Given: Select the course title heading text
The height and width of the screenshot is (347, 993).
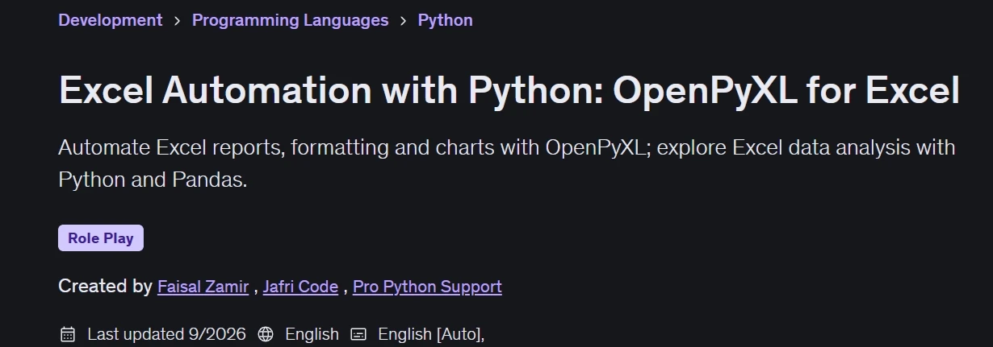Looking at the screenshot, I should 509,91.
